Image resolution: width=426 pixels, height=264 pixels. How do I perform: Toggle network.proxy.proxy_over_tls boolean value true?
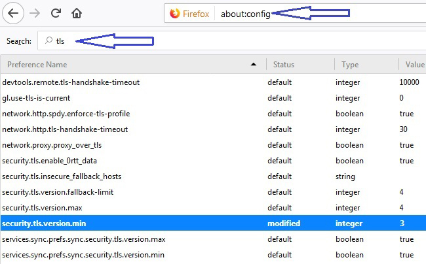click(x=406, y=145)
